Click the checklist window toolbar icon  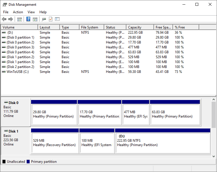(57, 19)
